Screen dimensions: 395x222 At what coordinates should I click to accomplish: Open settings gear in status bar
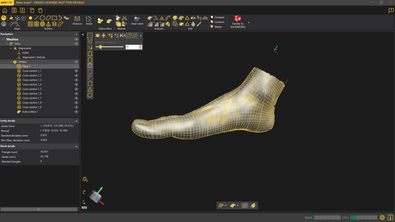tap(382, 218)
